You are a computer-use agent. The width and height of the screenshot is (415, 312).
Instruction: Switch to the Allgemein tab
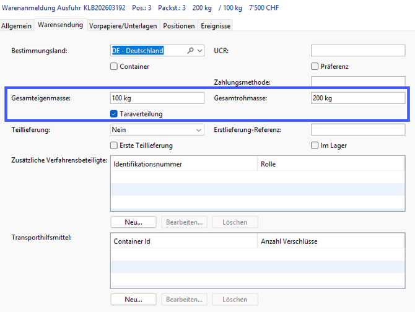coord(17,26)
